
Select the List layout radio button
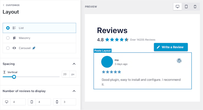pos(8,28)
